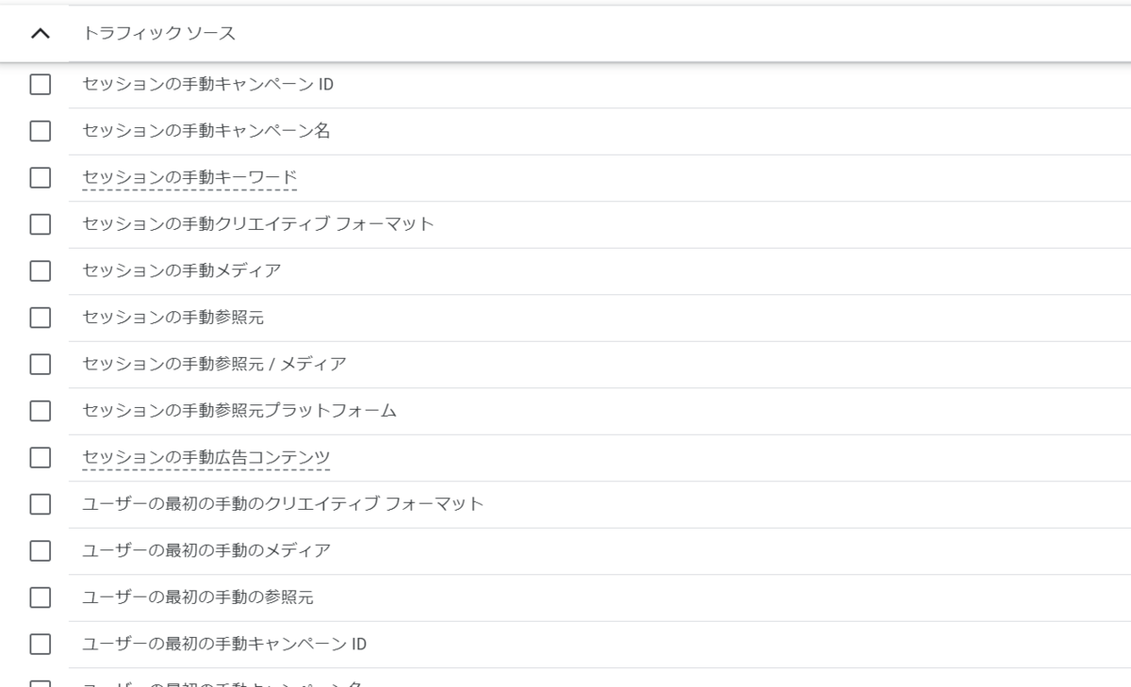
Task: Click the セッションの手動参照元プラットフォーム row label
Action: coord(239,411)
